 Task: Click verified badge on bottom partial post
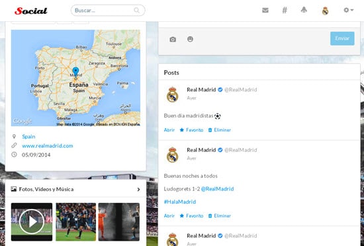pyautogui.click(x=220, y=236)
